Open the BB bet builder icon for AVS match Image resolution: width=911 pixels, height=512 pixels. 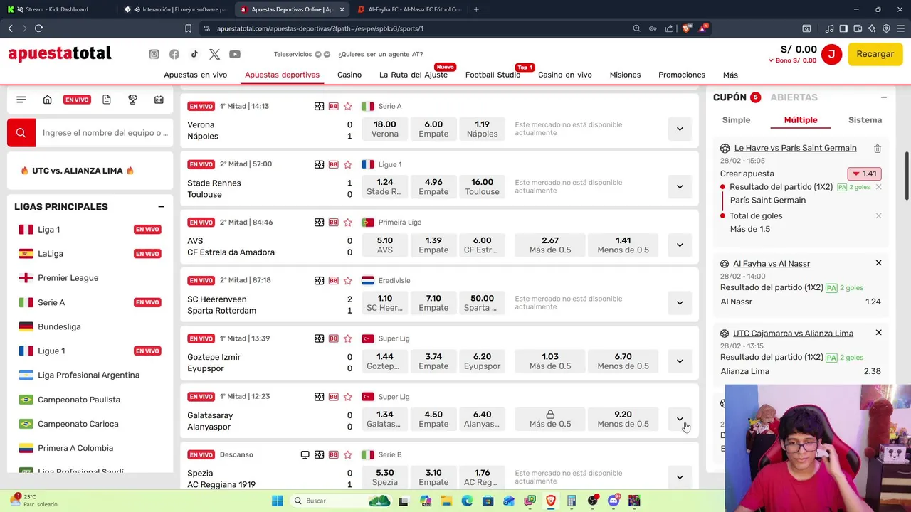click(x=333, y=223)
